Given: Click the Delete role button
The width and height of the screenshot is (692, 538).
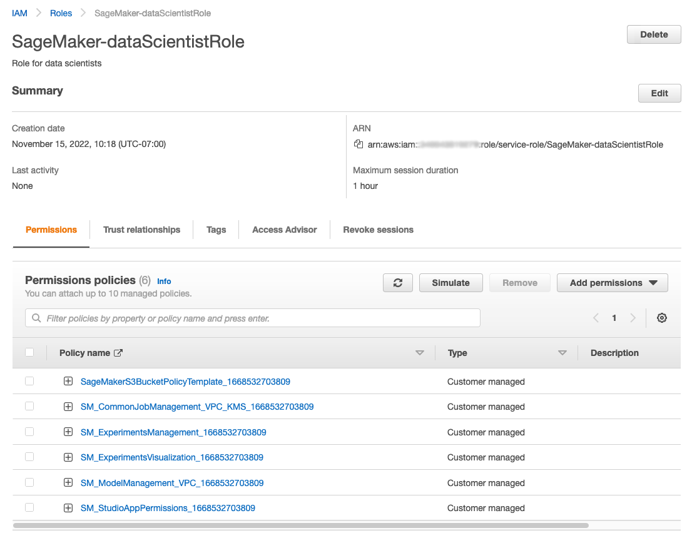Looking at the screenshot, I should pyautogui.click(x=654, y=34).
